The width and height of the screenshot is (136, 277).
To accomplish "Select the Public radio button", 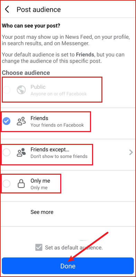I will (x=7, y=90).
